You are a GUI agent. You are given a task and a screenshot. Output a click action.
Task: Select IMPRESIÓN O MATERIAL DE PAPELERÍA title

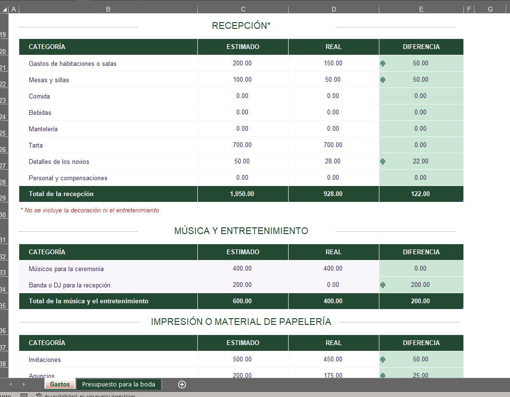[x=241, y=322]
